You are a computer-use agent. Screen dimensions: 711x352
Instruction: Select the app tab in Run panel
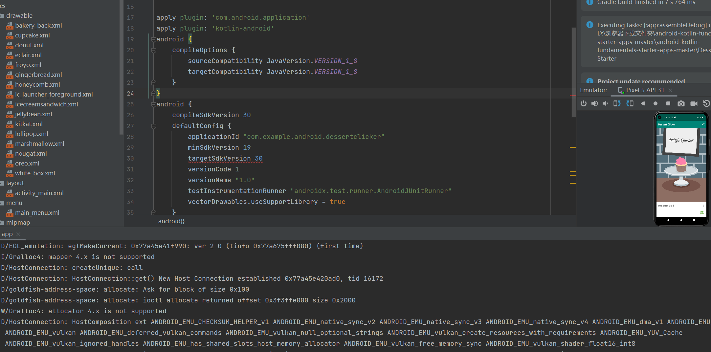[7, 234]
